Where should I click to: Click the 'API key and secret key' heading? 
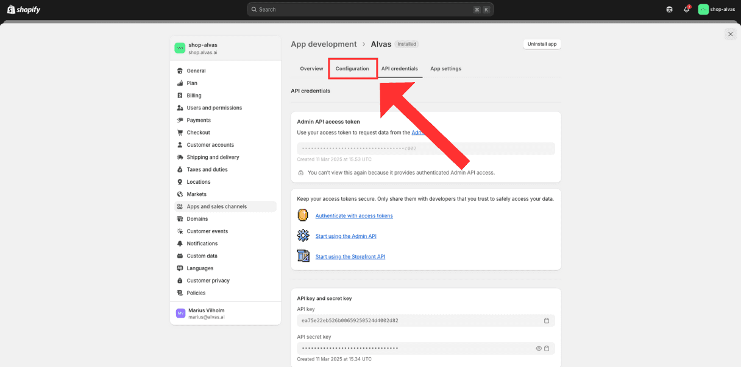pyautogui.click(x=324, y=298)
